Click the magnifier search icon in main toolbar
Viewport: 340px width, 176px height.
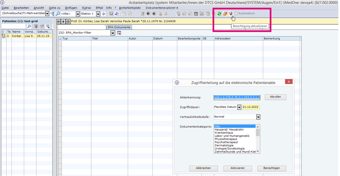pos(58,14)
